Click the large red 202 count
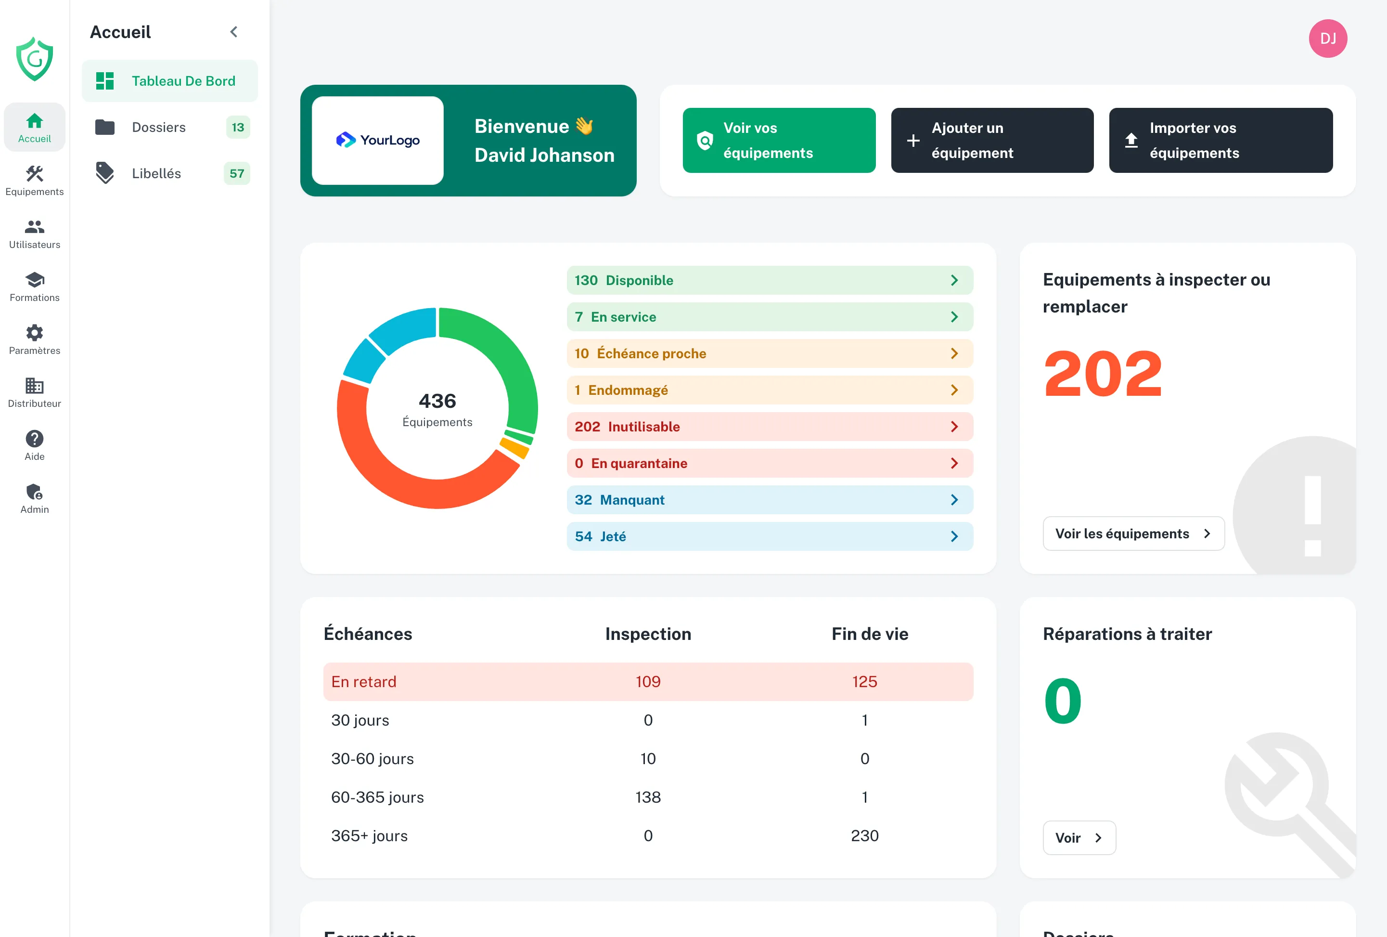Image resolution: width=1387 pixels, height=937 pixels. click(1103, 374)
